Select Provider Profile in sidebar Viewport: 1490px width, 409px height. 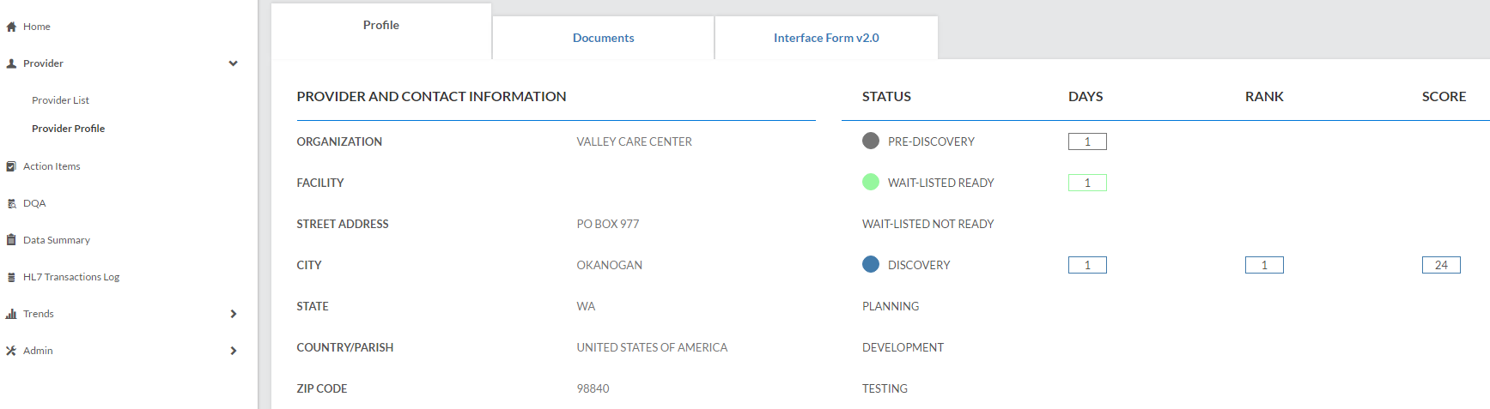click(68, 129)
